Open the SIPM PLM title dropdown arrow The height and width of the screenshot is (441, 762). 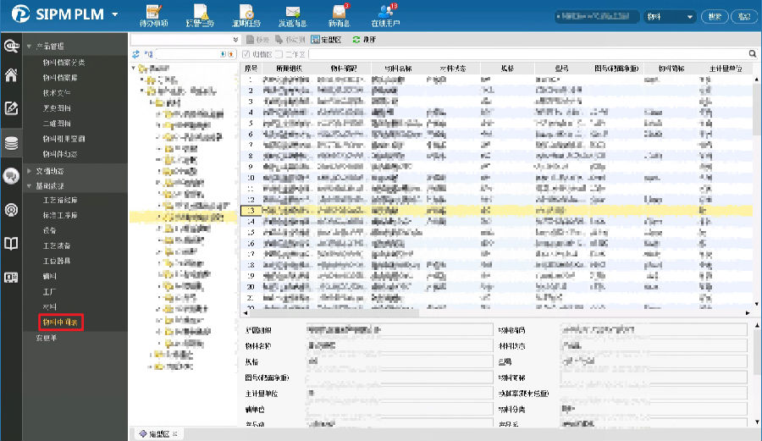tap(114, 16)
